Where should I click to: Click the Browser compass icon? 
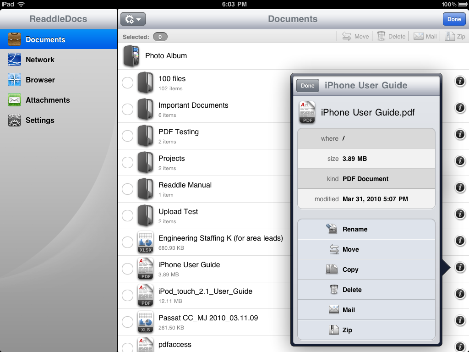(14, 80)
